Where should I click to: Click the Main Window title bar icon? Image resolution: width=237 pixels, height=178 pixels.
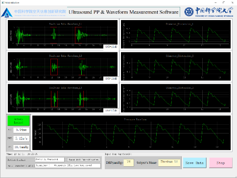tap(3, 2)
